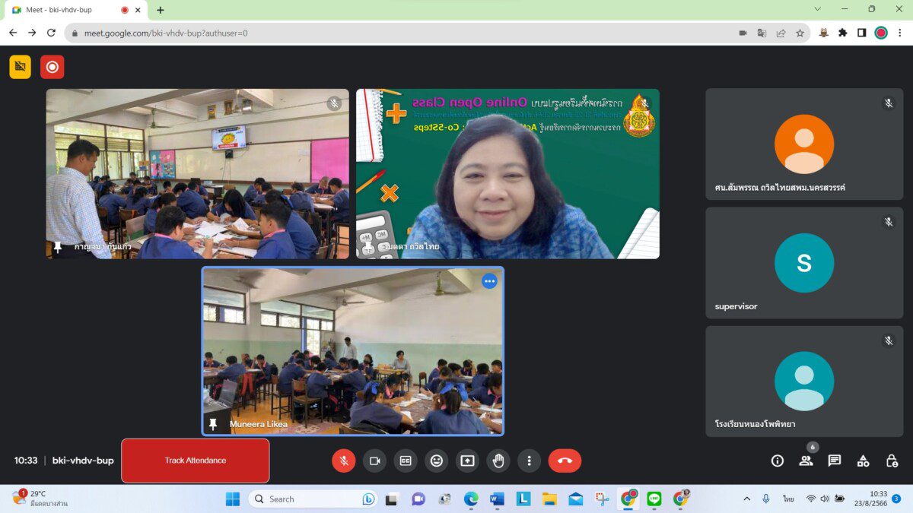Image resolution: width=913 pixels, height=513 pixels.
Task: Open the in-call chat panel
Action: 835,461
